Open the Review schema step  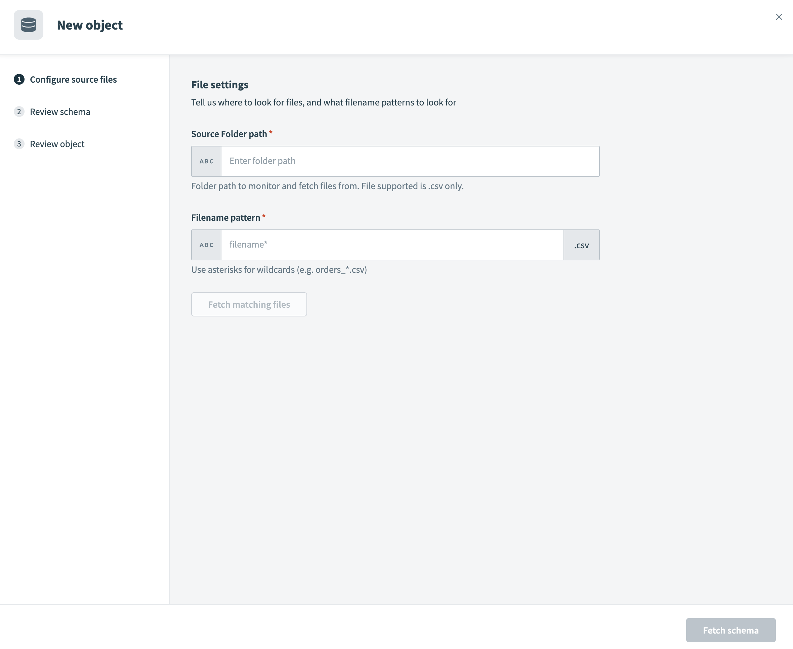[60, 112]
